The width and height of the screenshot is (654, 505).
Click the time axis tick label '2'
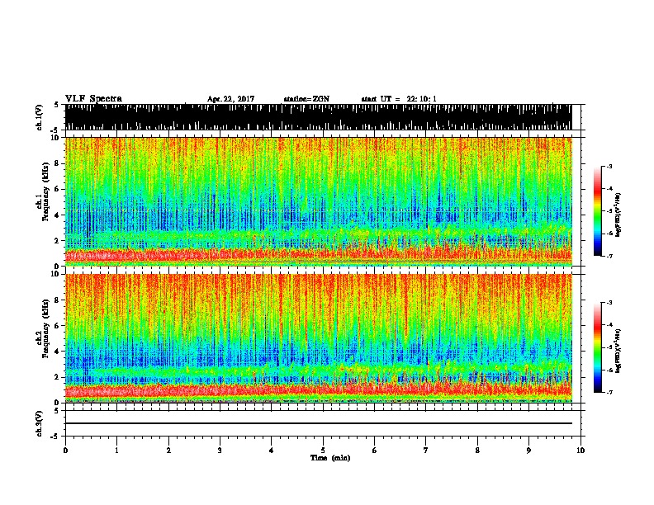coord(168,451)
